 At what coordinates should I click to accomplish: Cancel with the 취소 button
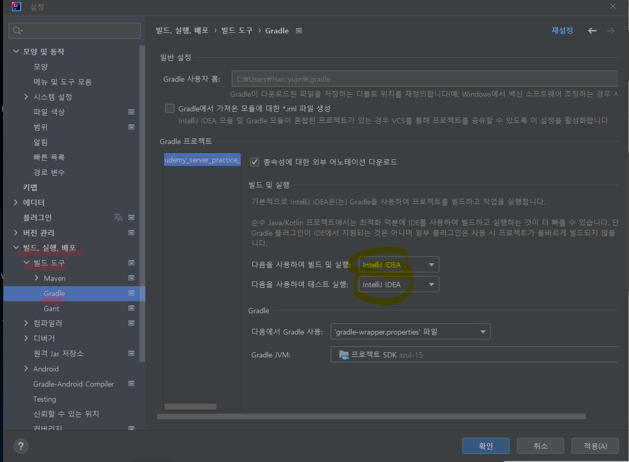[x=541, y=446]
